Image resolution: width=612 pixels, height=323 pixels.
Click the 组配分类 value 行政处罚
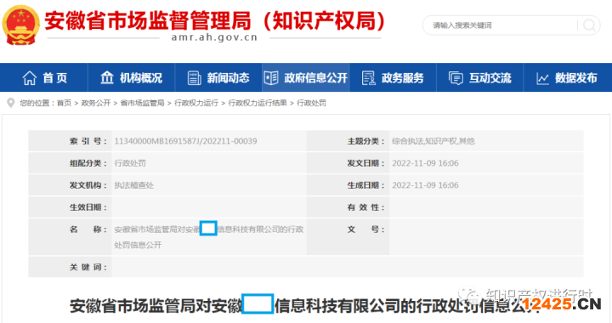point(130,163)
